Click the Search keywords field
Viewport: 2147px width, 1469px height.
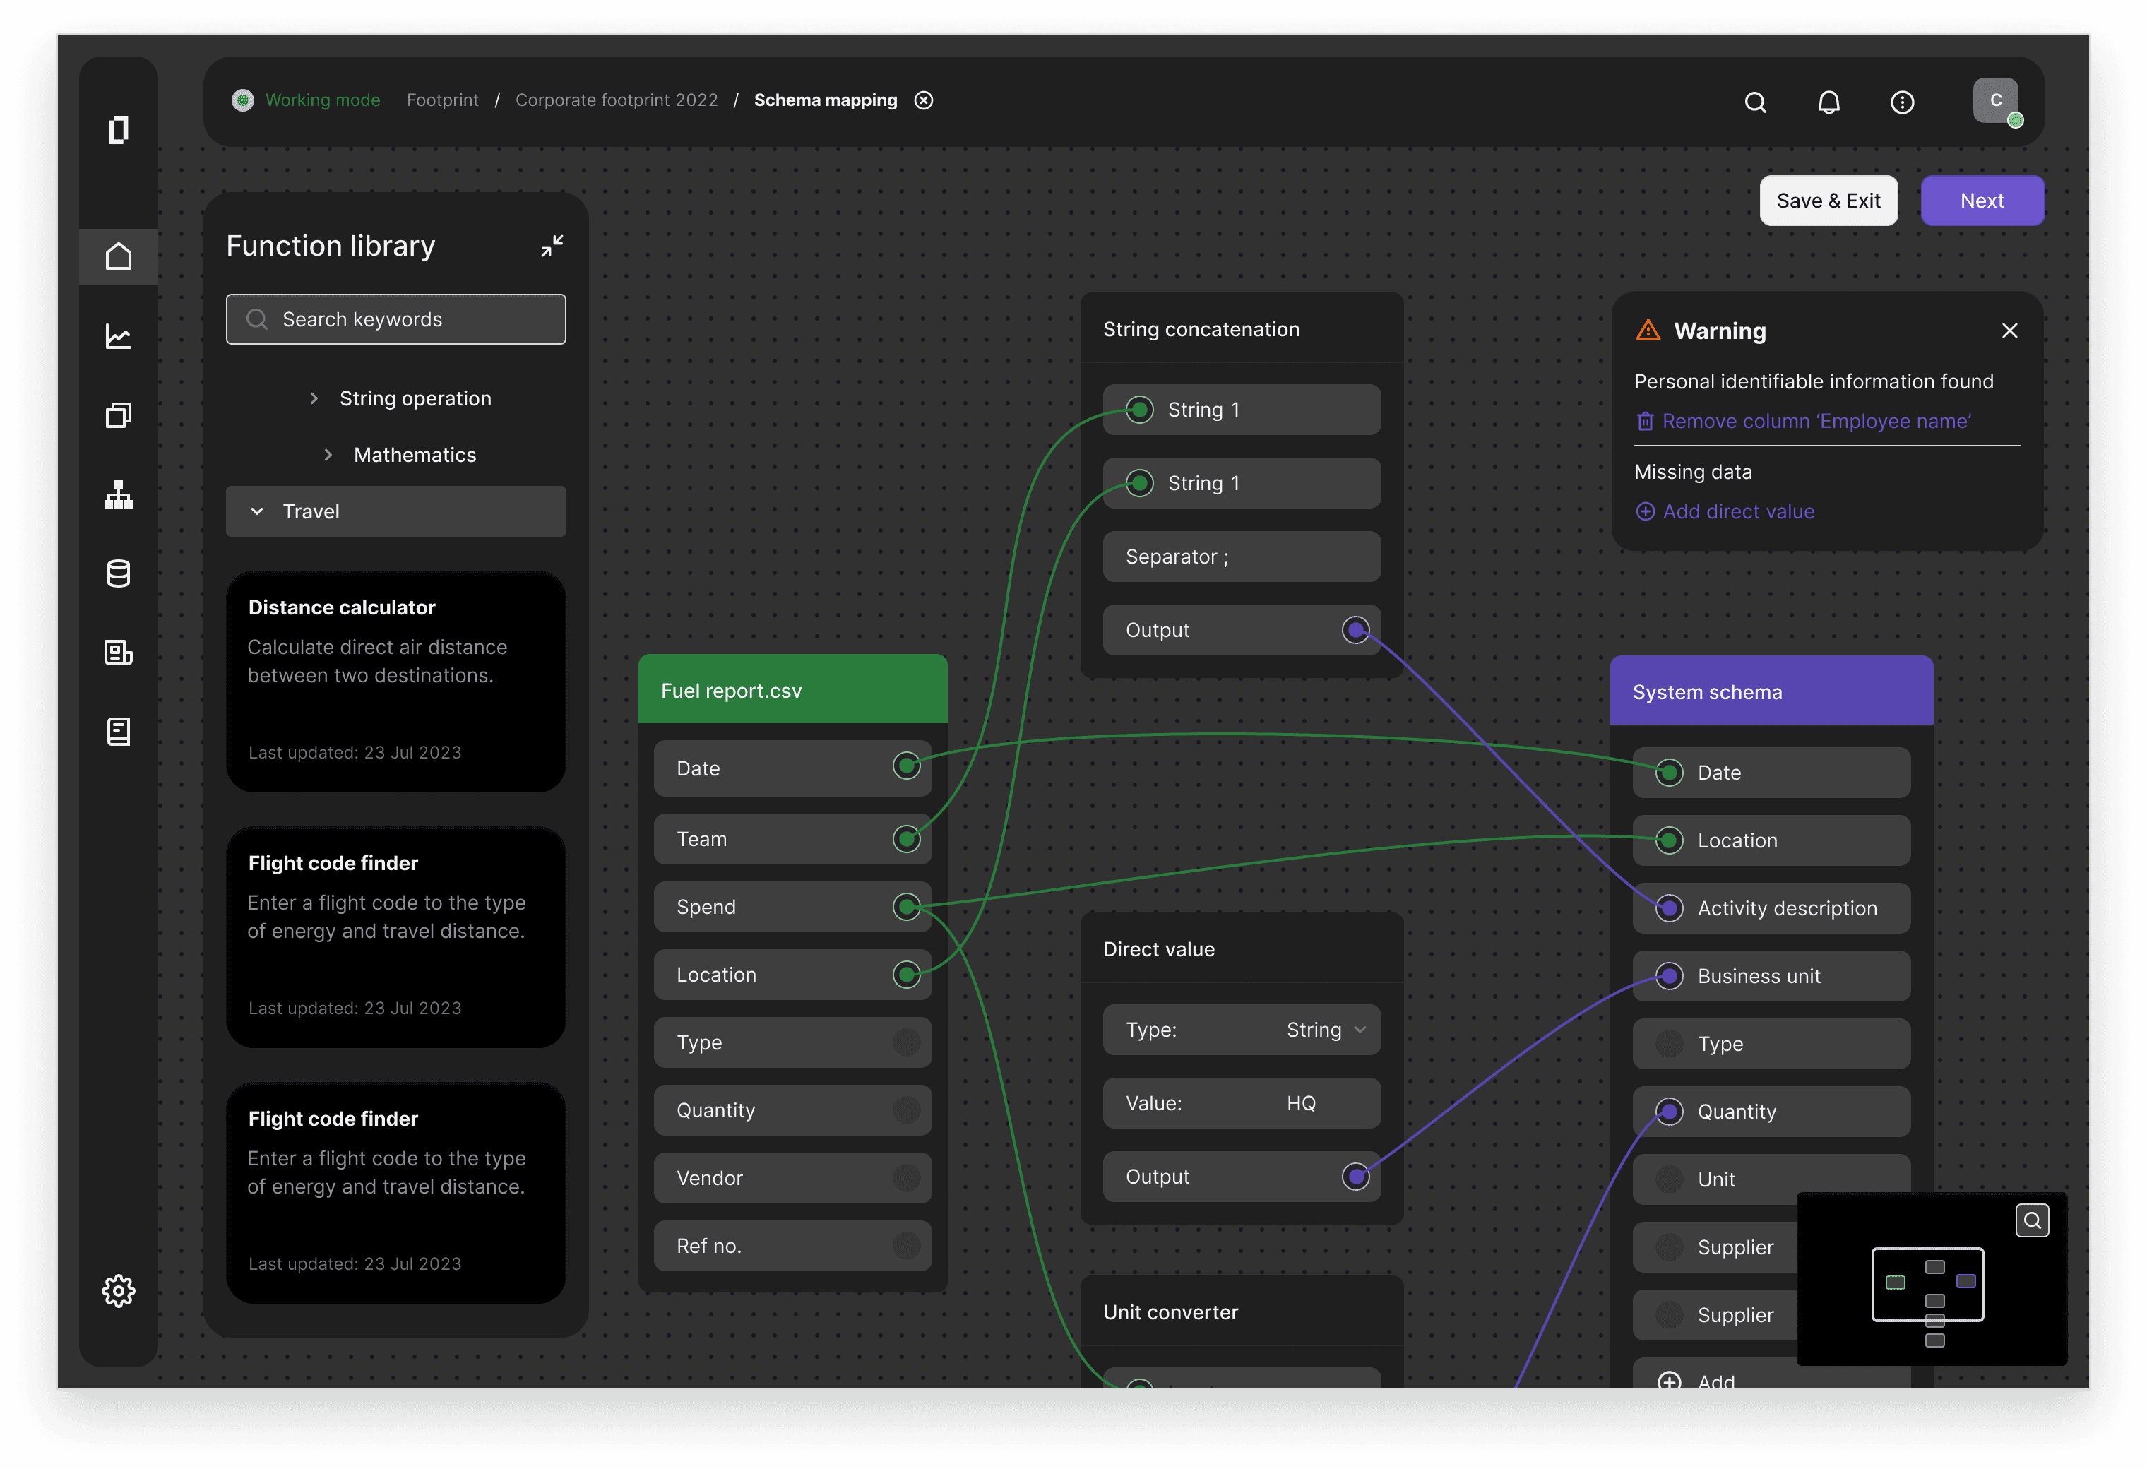[x=395, y=320]
